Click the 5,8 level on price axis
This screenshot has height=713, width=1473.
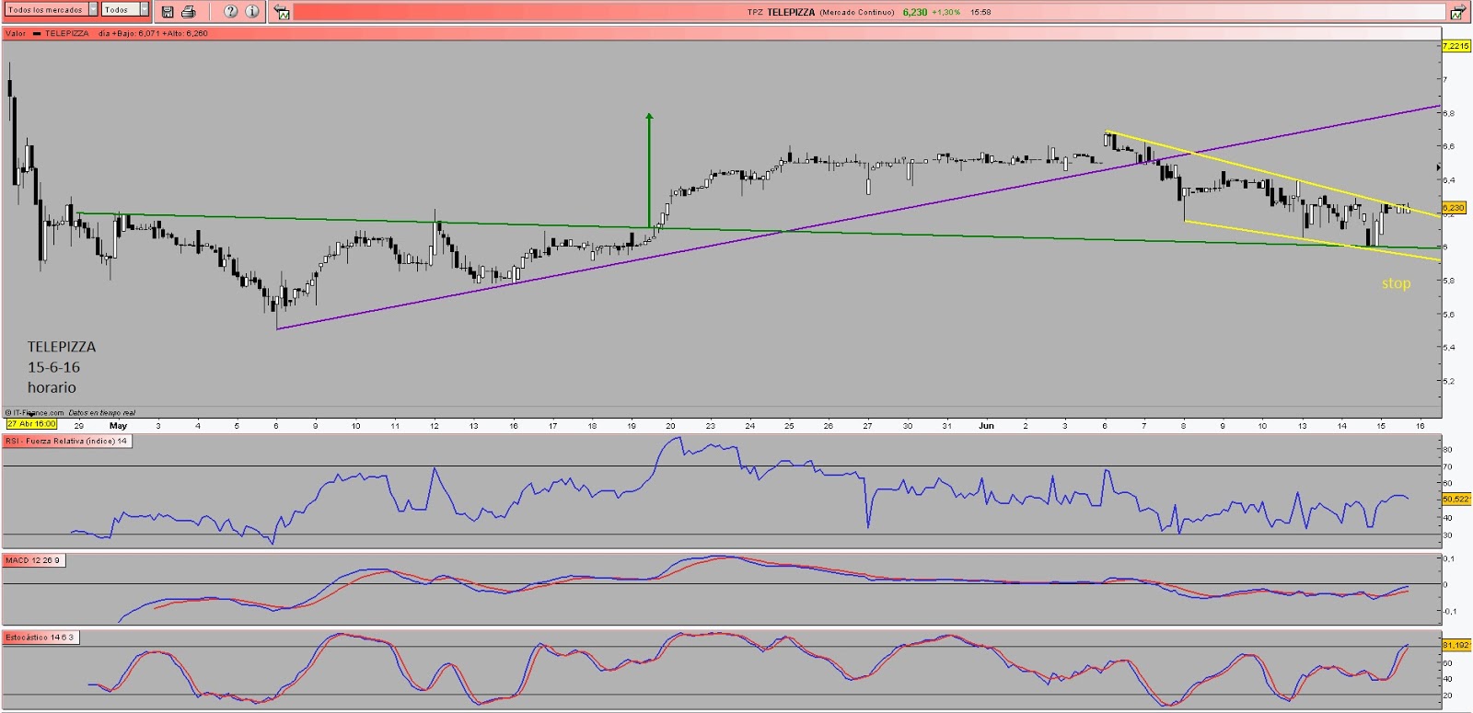coord(1449,281)
